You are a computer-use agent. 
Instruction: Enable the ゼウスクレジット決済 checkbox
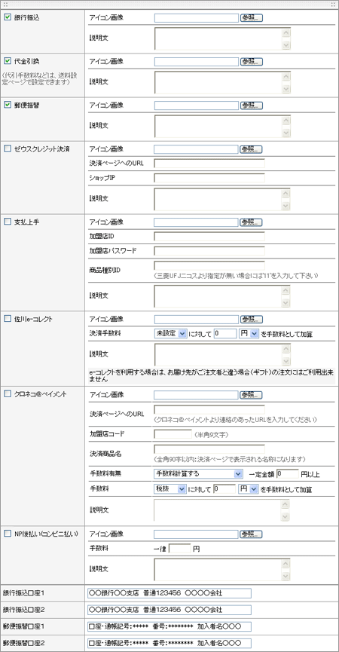click(7, 148)
